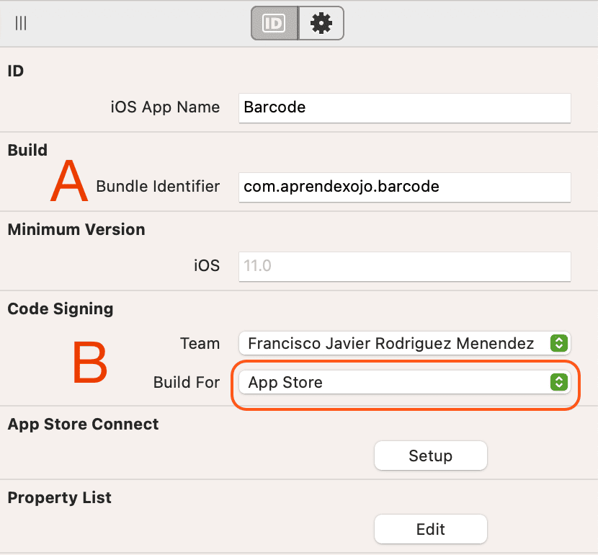Switch back to the ID inspector pane
Image resolution: width=598 pixels, height=555 pixels.
(275, 23)
